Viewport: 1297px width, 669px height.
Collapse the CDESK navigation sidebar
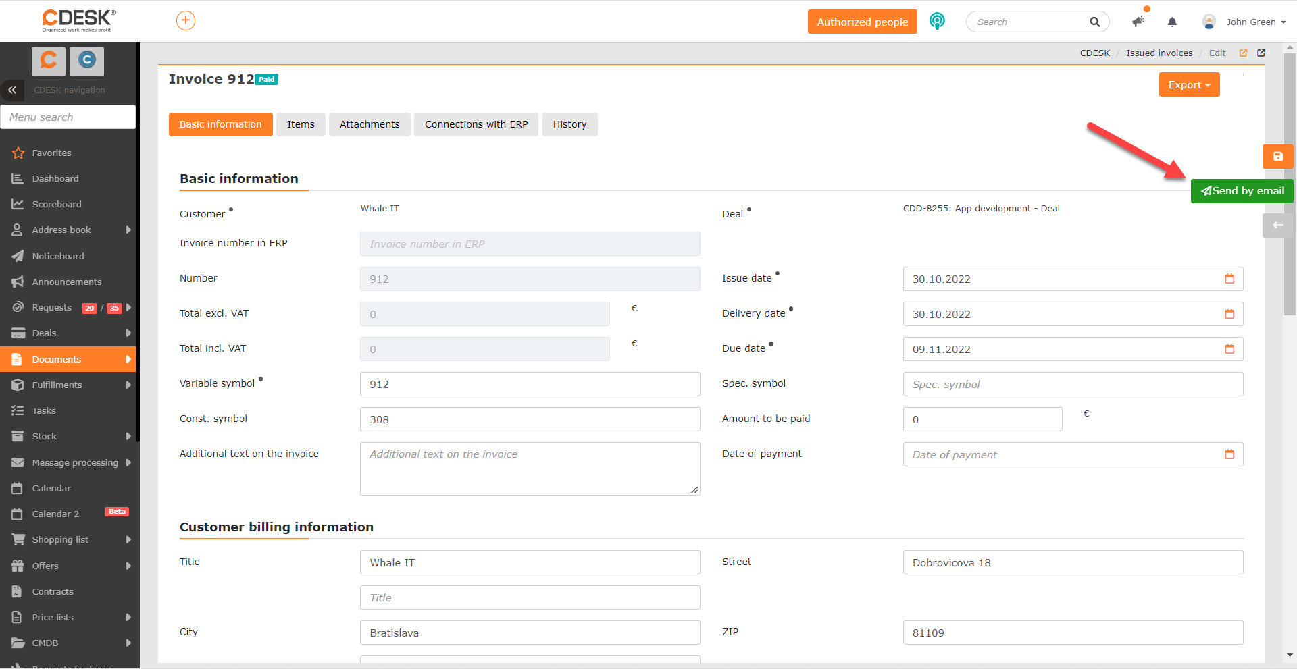tap(12, 90)
